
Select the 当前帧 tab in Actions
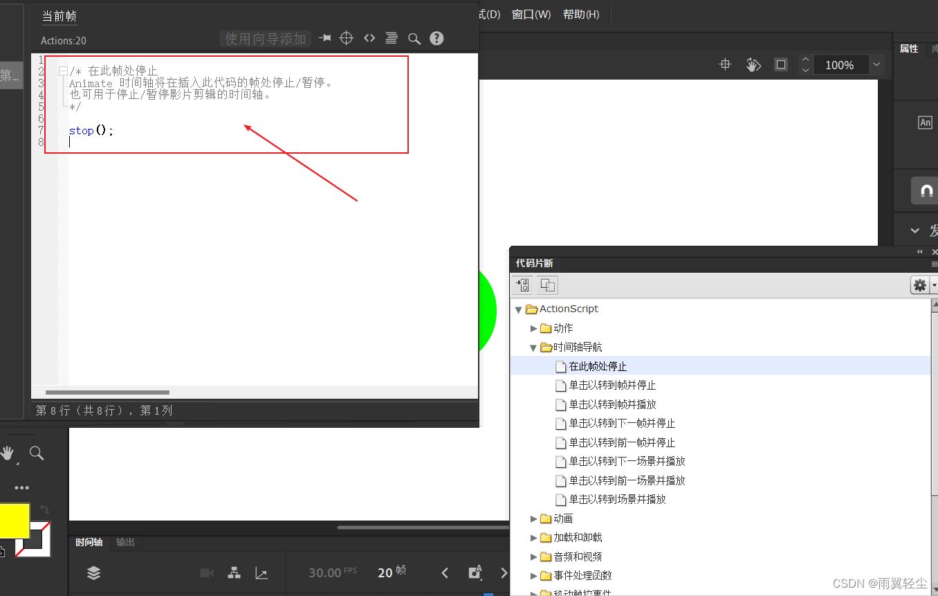pos(59,16)
